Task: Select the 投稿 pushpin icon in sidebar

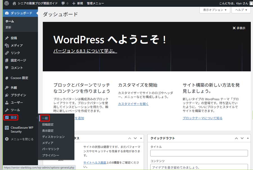Action: (7, 38)
